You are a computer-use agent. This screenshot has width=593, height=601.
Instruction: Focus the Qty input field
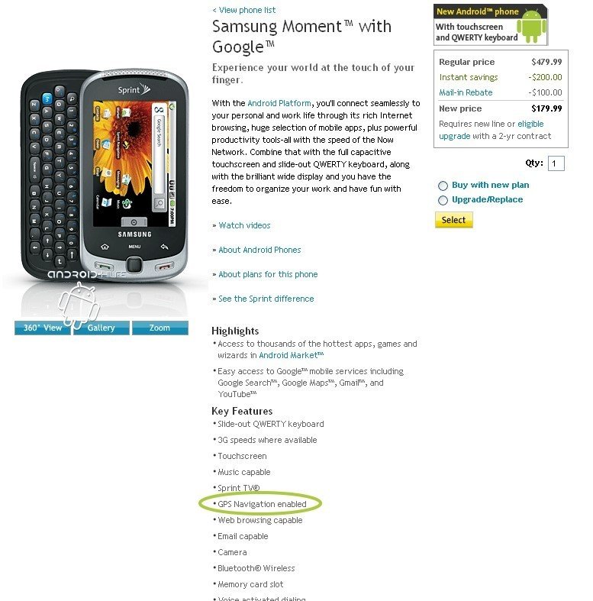[x=556, y=163]
